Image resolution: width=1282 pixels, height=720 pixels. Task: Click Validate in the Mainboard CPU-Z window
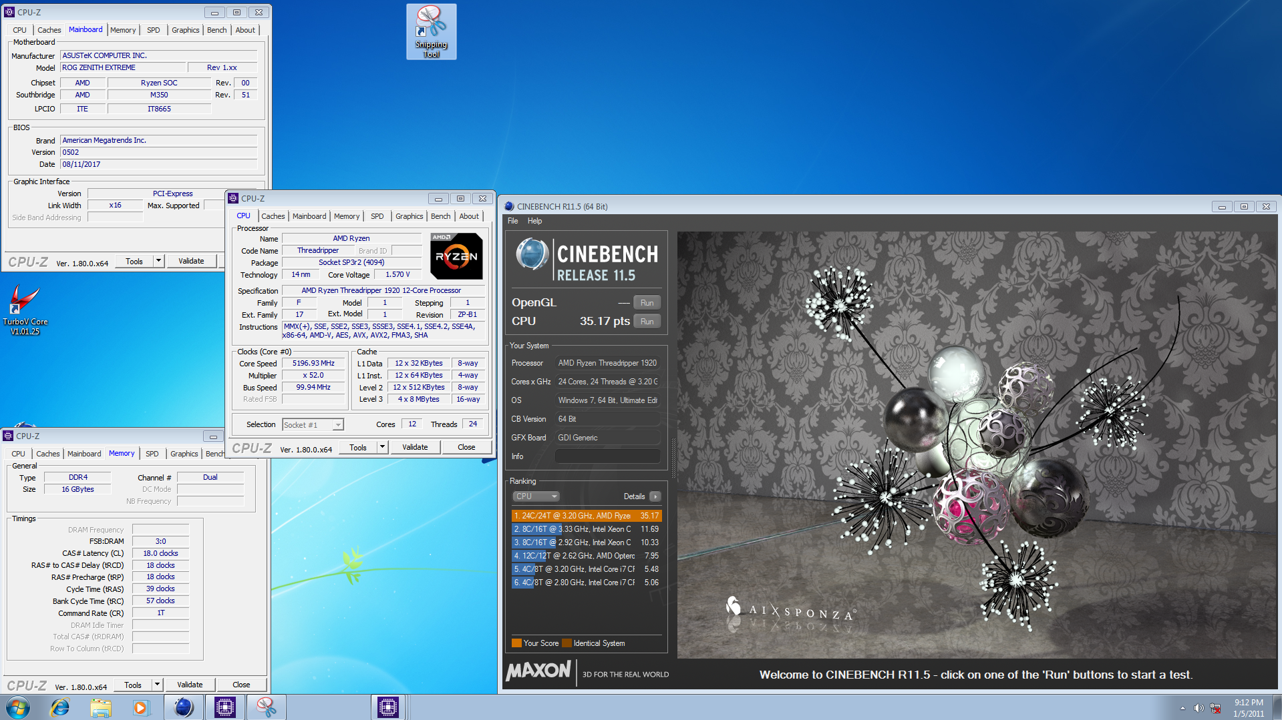point(191,261)
